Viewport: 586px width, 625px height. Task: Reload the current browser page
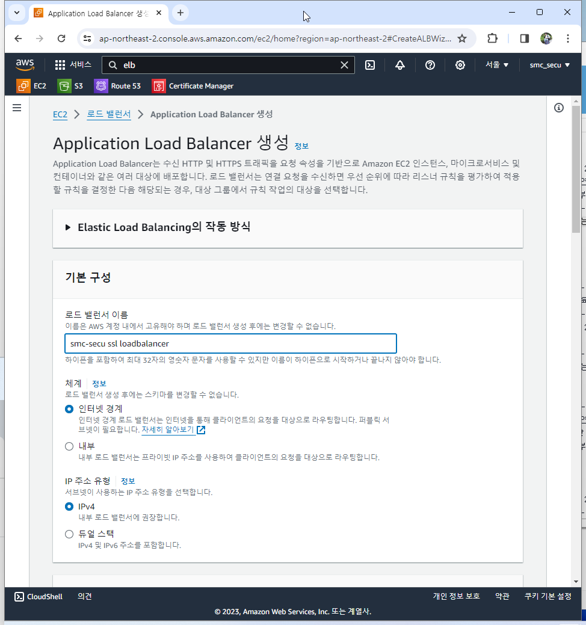(x=61, y=38)
